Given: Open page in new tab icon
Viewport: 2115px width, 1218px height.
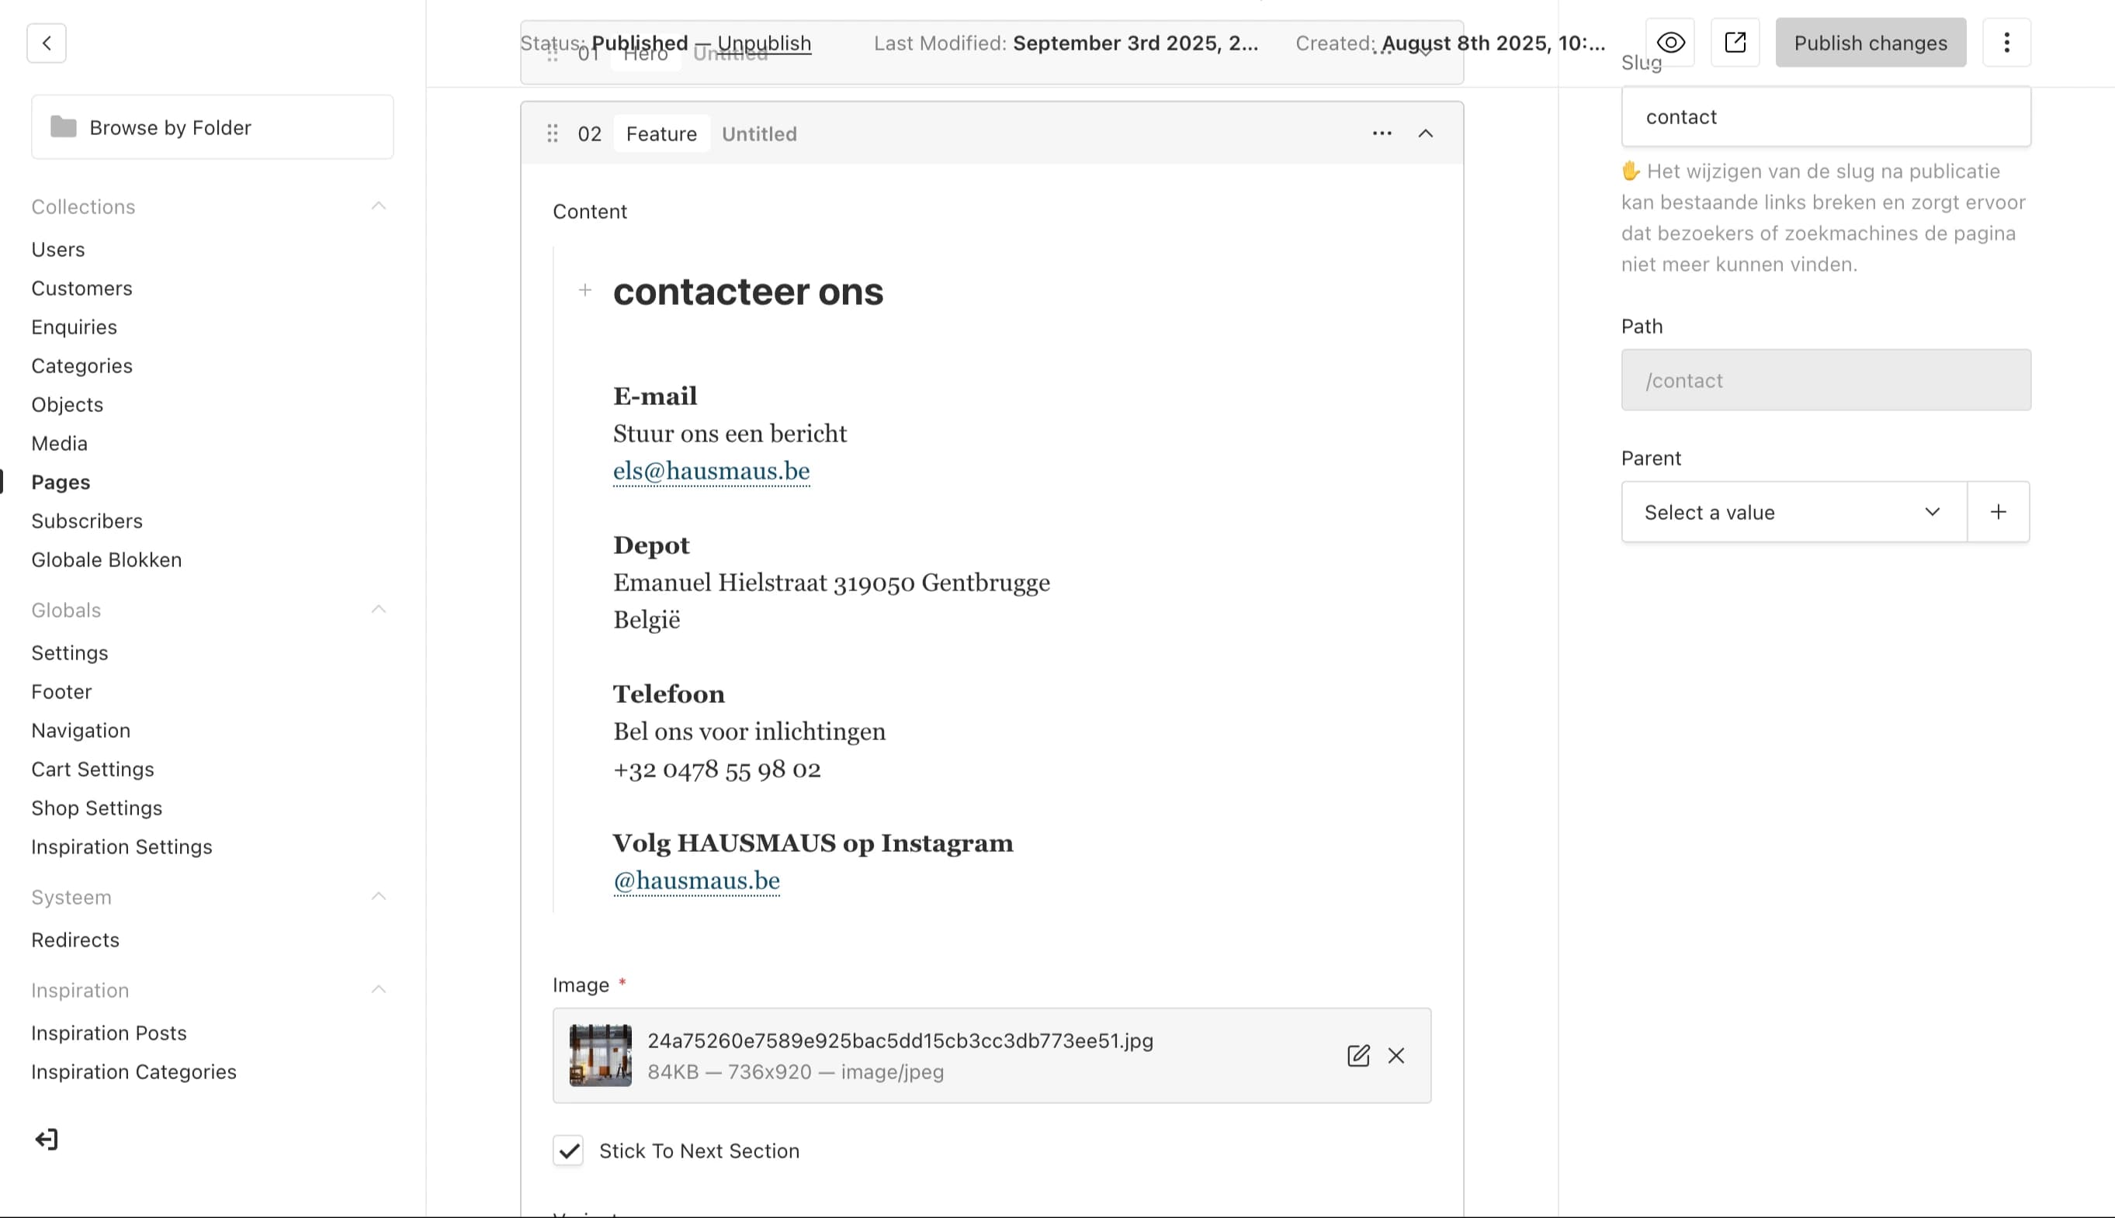Looking at the screenshot, I should 1735,43.
